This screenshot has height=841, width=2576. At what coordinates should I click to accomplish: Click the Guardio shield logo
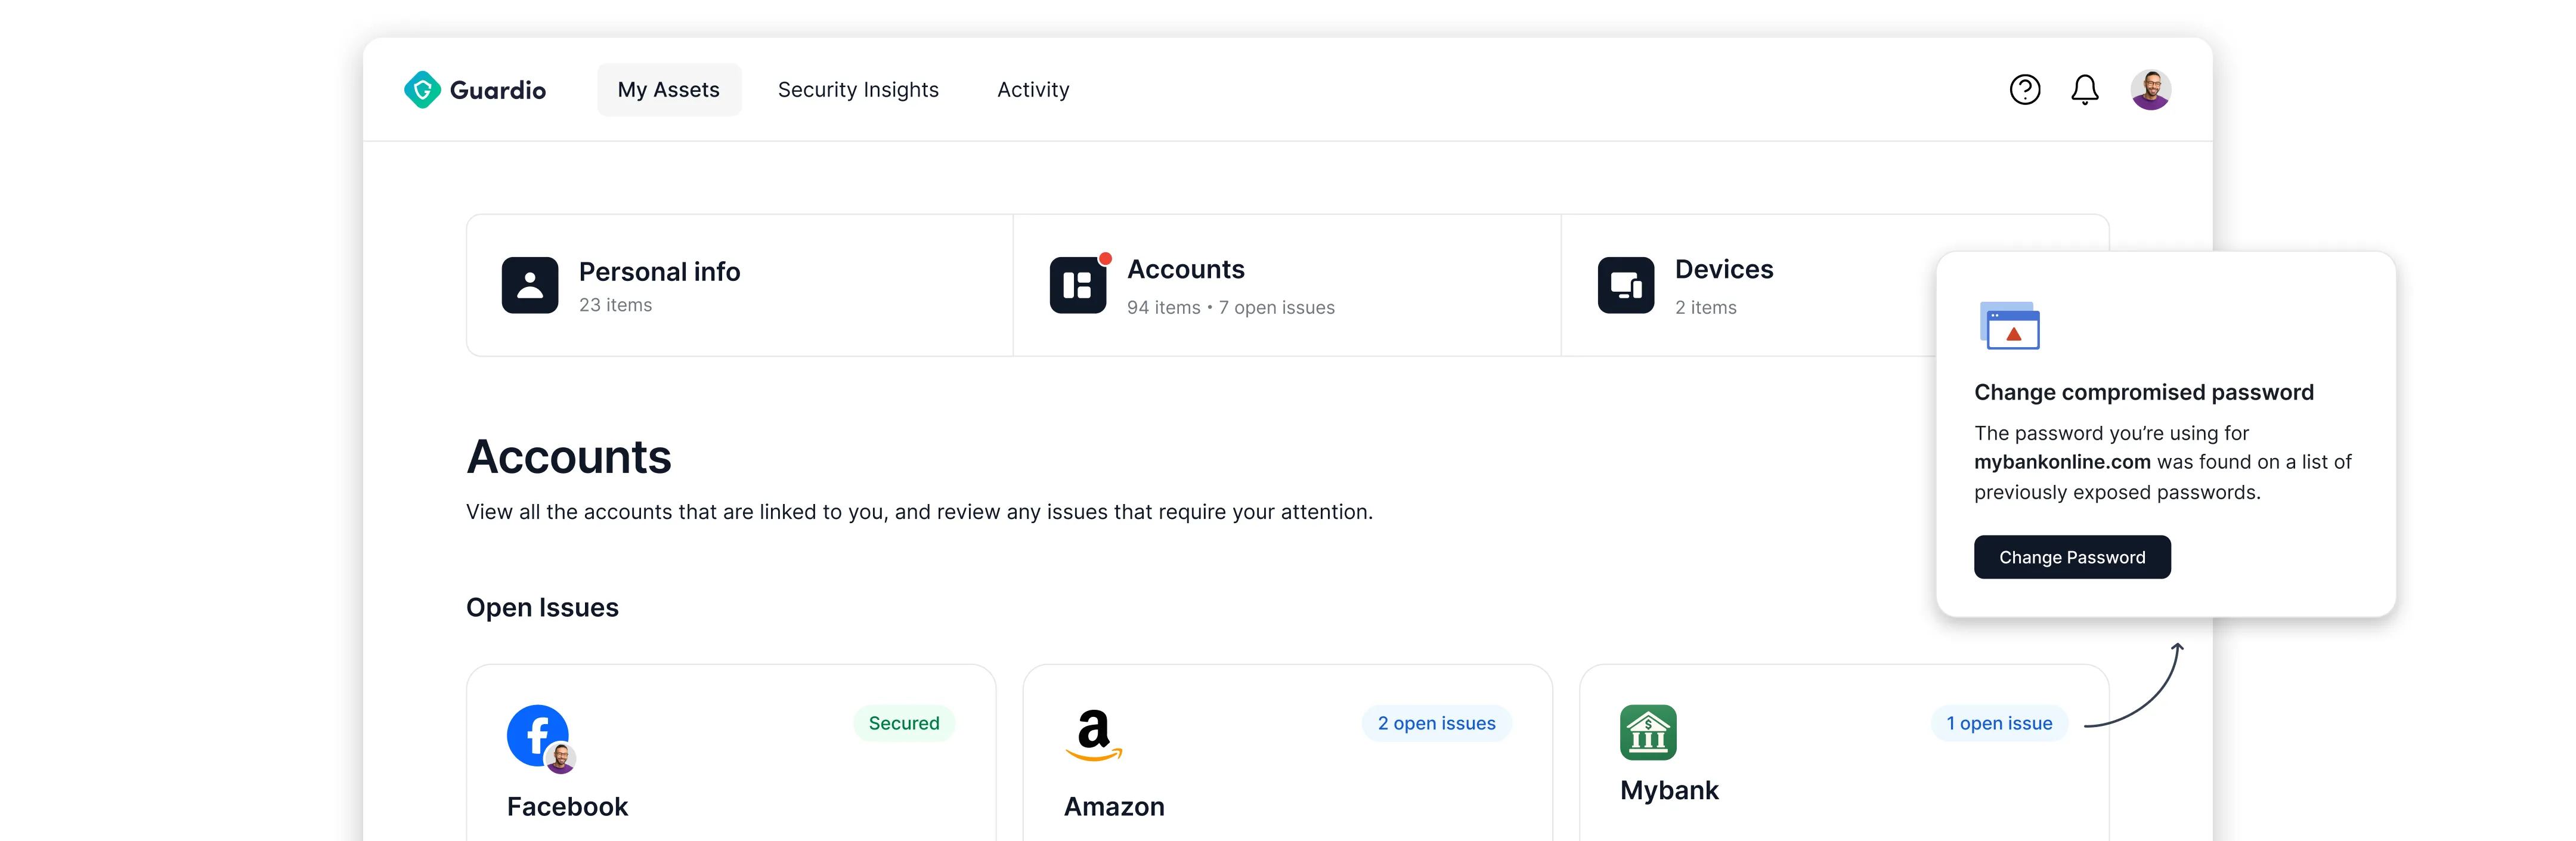coord(422,90)
